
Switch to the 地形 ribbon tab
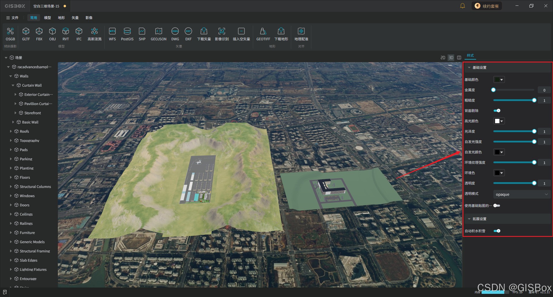coord(61,18)
